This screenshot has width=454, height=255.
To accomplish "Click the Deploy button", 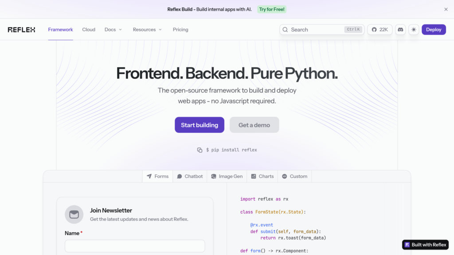I will pos(434,30).
